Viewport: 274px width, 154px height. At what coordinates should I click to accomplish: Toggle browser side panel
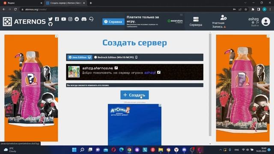pyautogui.click(x=259, y=9)
